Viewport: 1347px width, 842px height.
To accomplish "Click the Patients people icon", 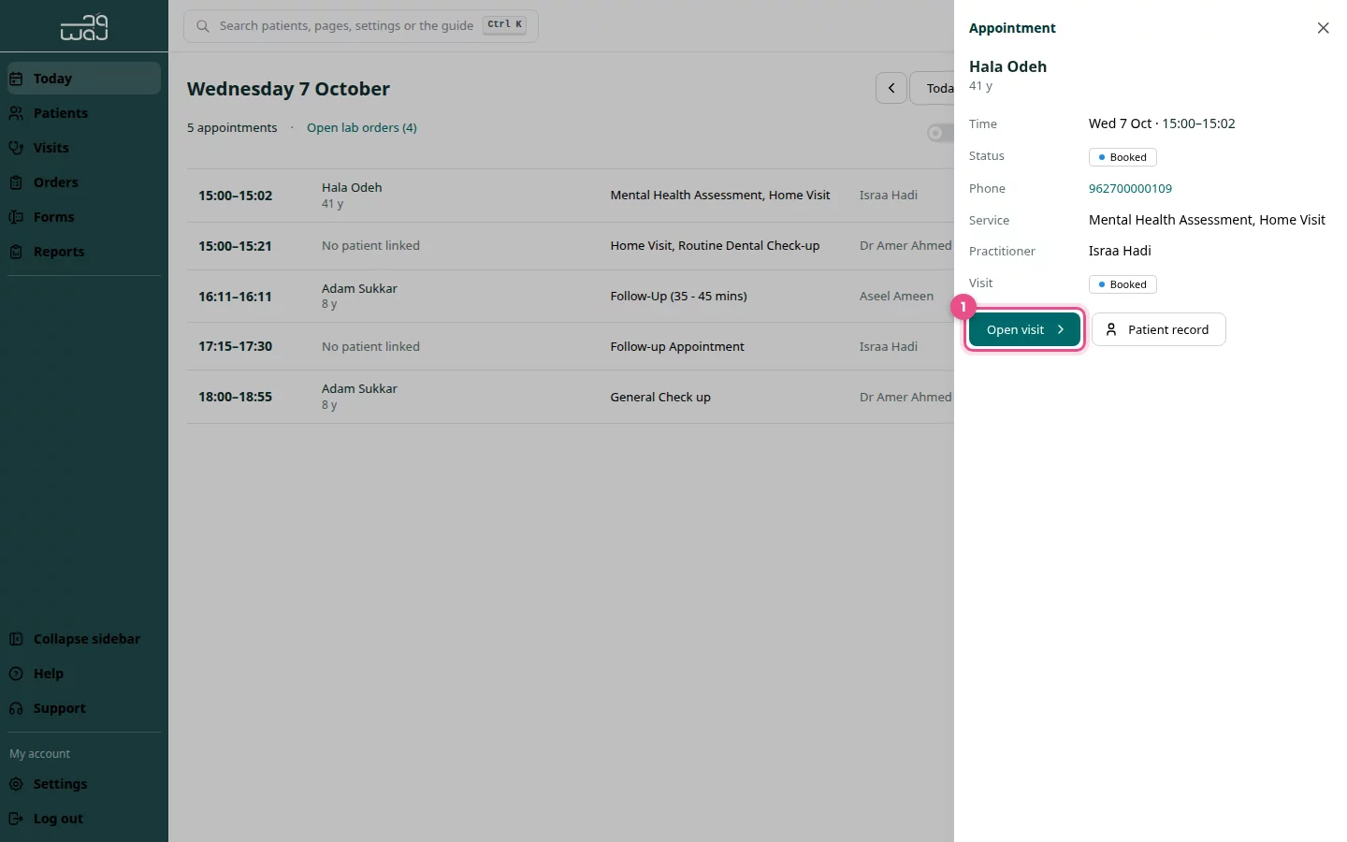I will click(x=16, y=113).
